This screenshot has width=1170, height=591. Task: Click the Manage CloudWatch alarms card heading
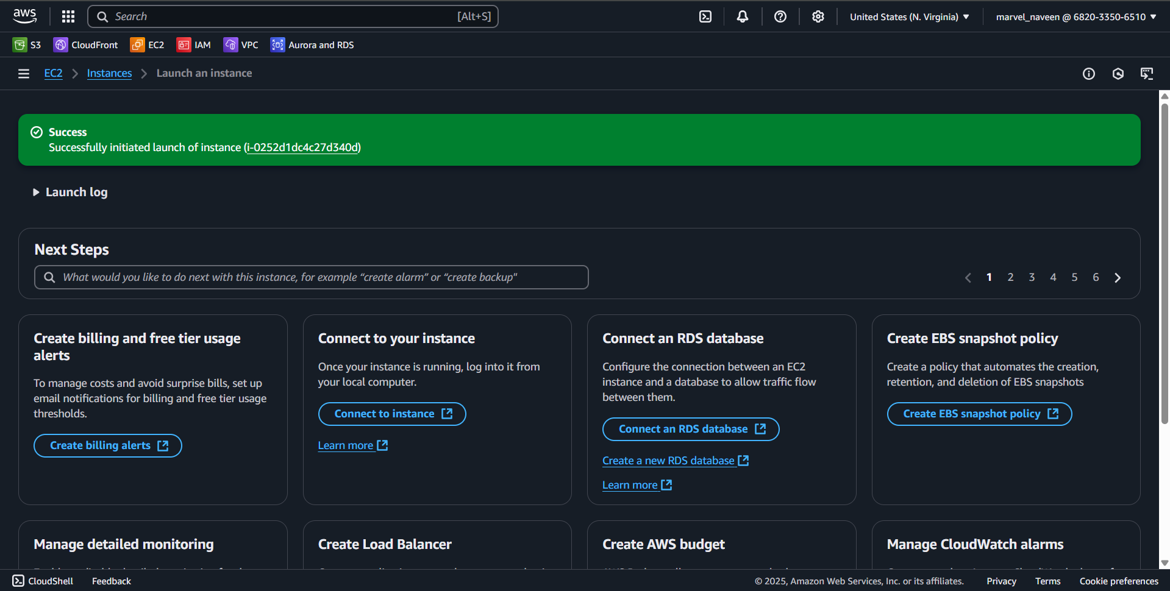[975, 544]
